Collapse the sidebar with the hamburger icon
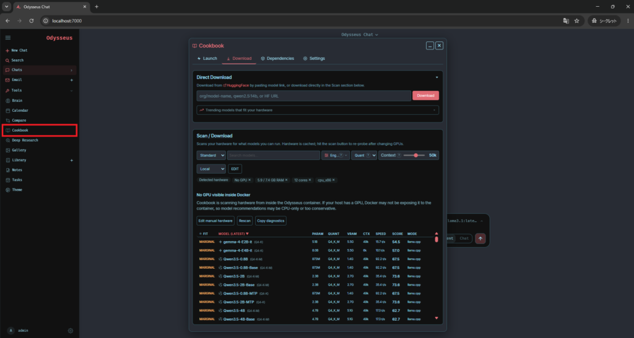Viewport: 634px width, 338px height. click(x=7, y=38)
